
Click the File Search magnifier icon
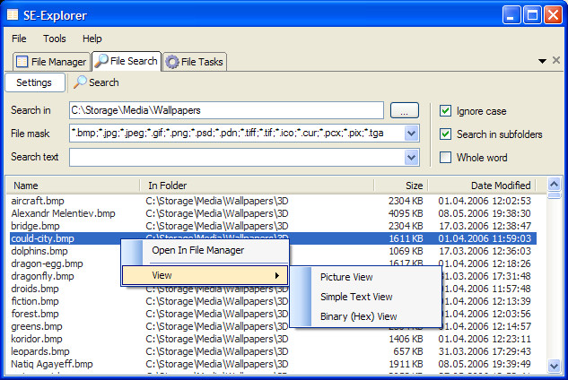101,61
